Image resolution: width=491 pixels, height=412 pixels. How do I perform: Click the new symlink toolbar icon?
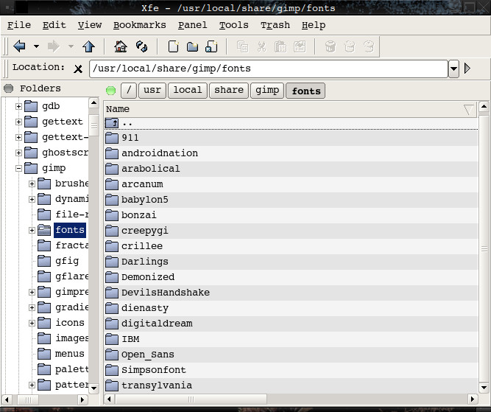[x=211, y=46]
